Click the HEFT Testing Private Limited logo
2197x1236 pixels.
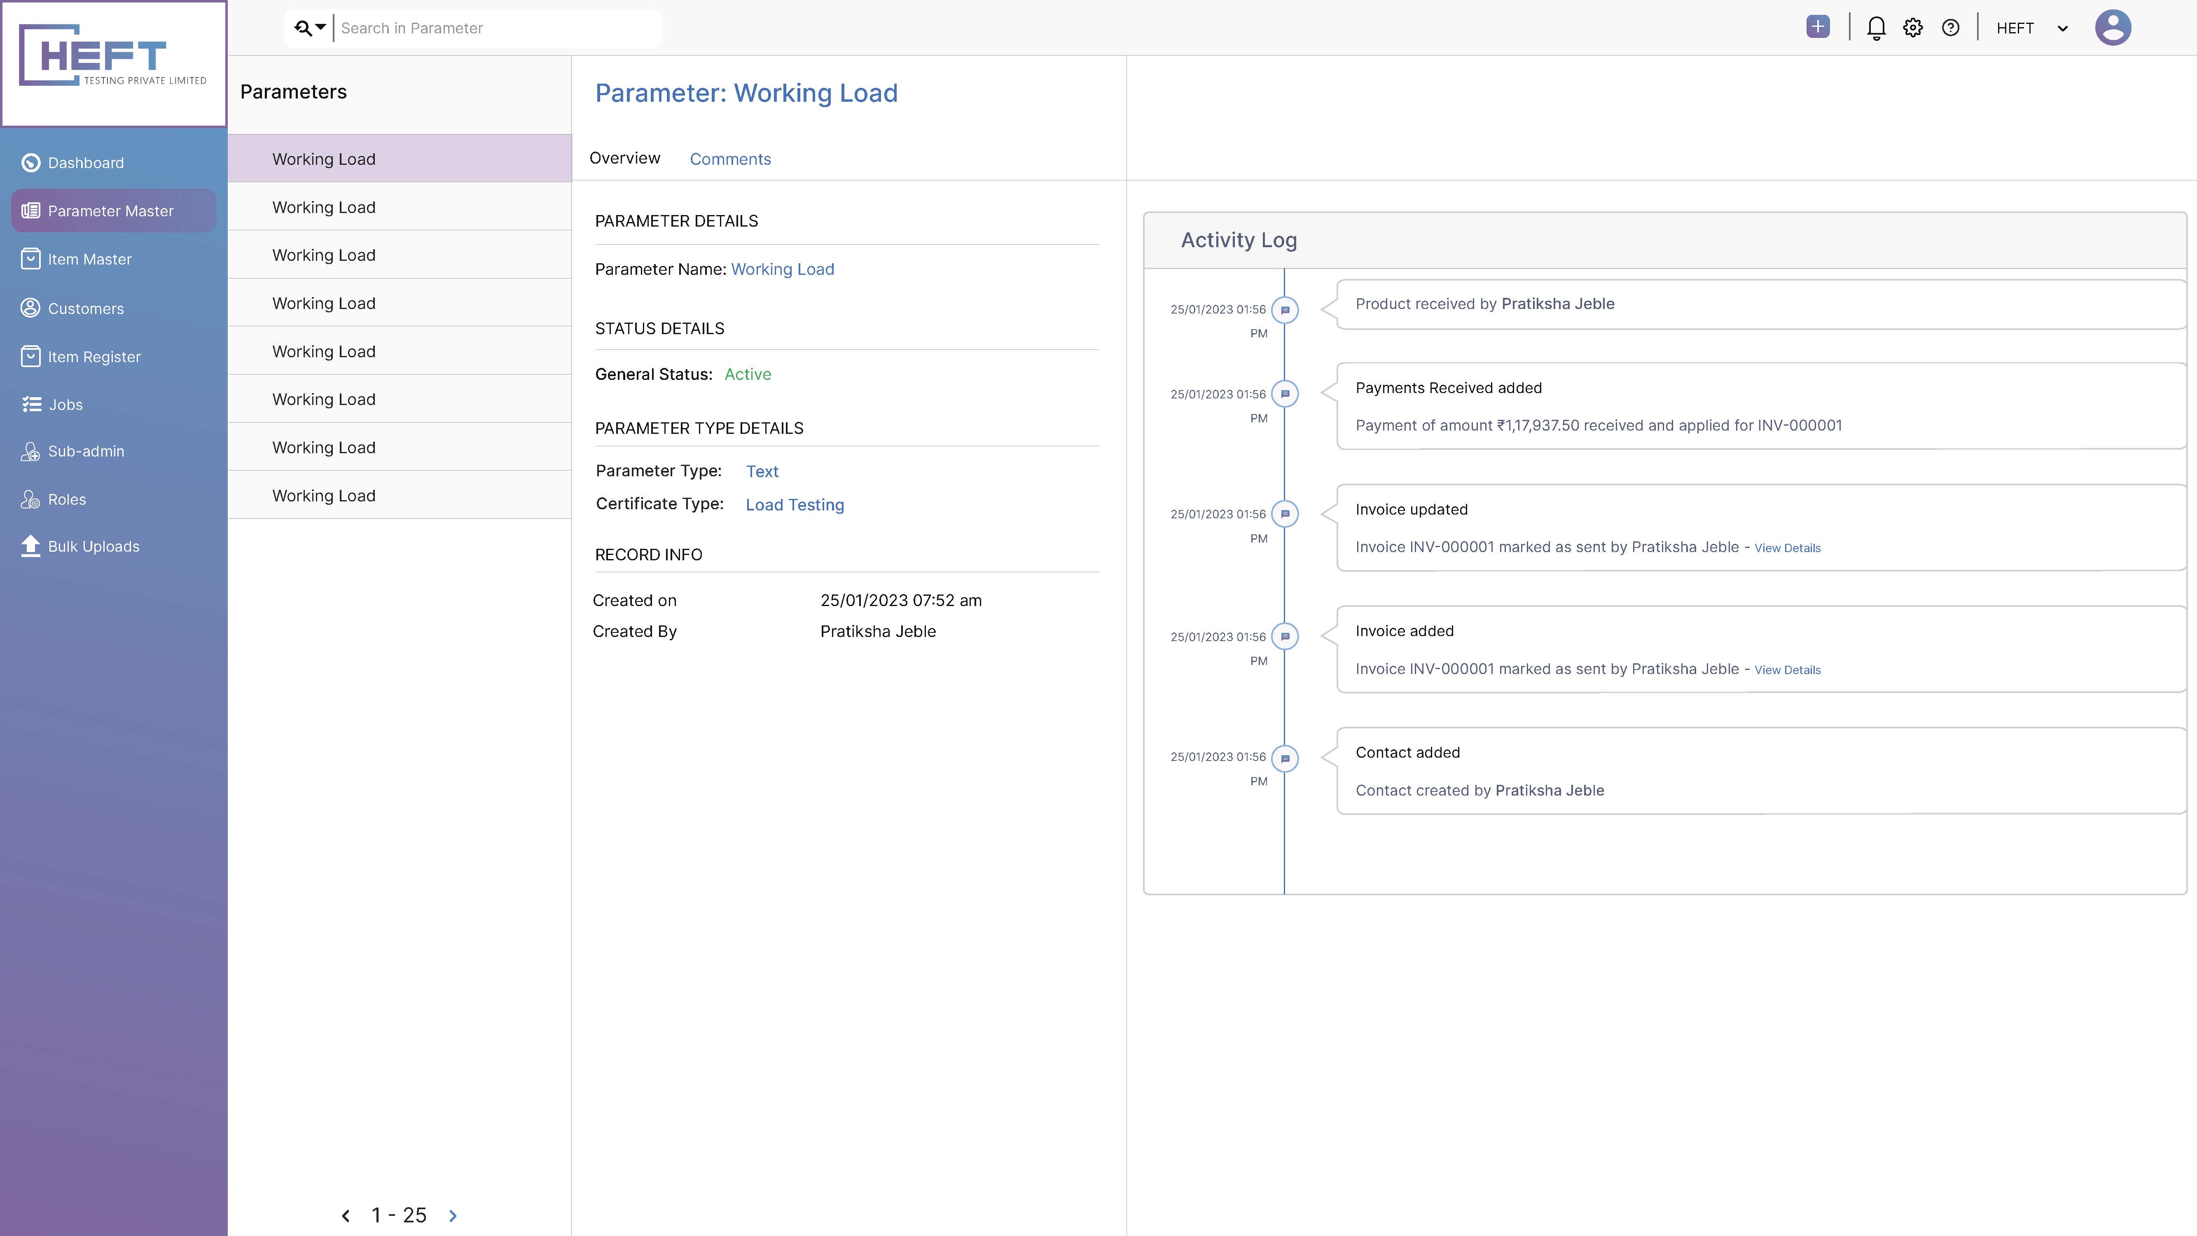[113, 56]
